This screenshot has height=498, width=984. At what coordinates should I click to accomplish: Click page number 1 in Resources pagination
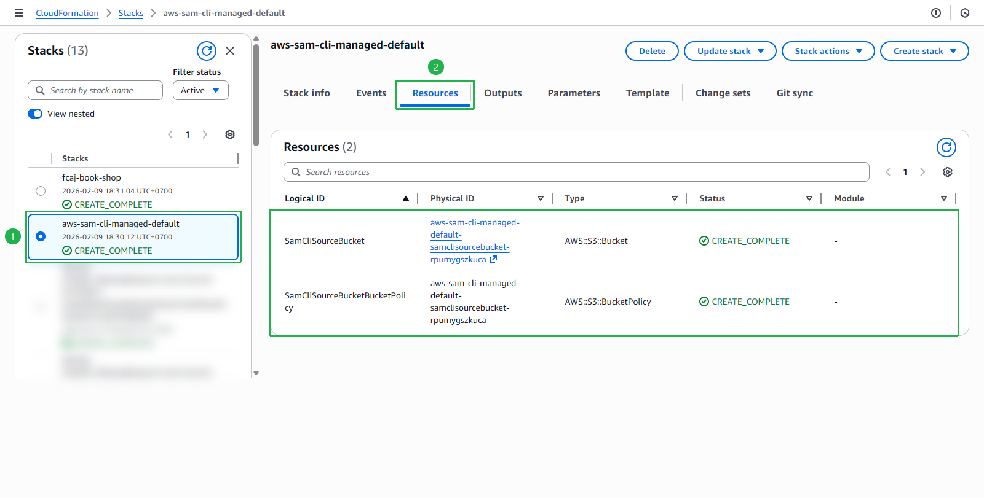[905, 172]
